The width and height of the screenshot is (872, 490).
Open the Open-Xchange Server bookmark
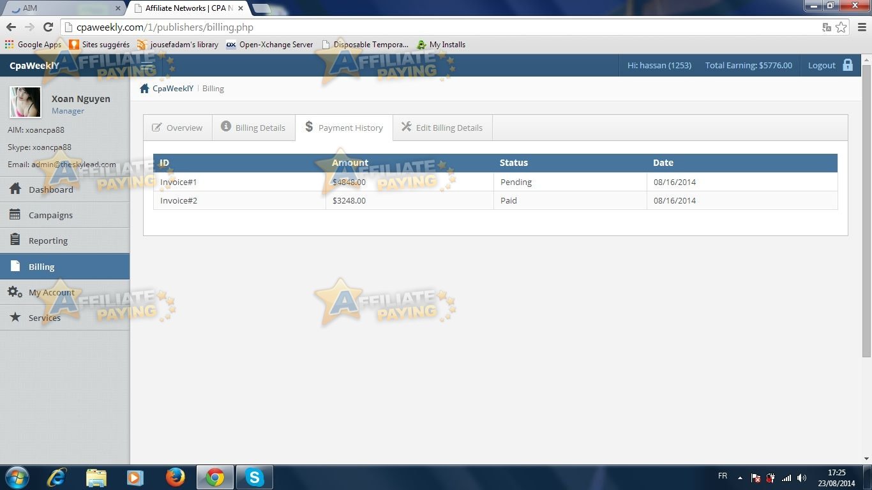(x=270, y=45)
